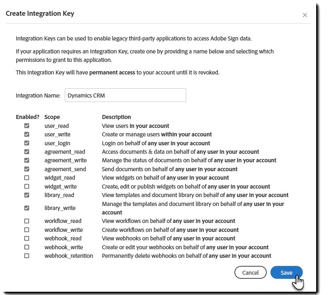The width and height of the screenshot is (336, 295).
Task: Enable the workflow_read scope
Action: 27,221
